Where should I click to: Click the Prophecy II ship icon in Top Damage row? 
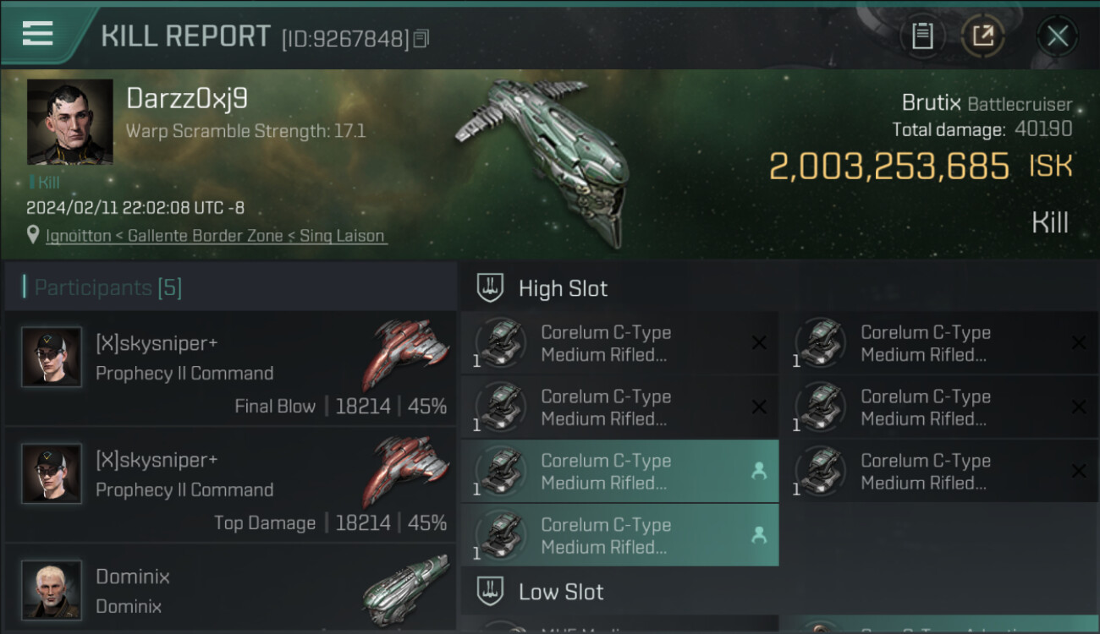click(404, 470)
